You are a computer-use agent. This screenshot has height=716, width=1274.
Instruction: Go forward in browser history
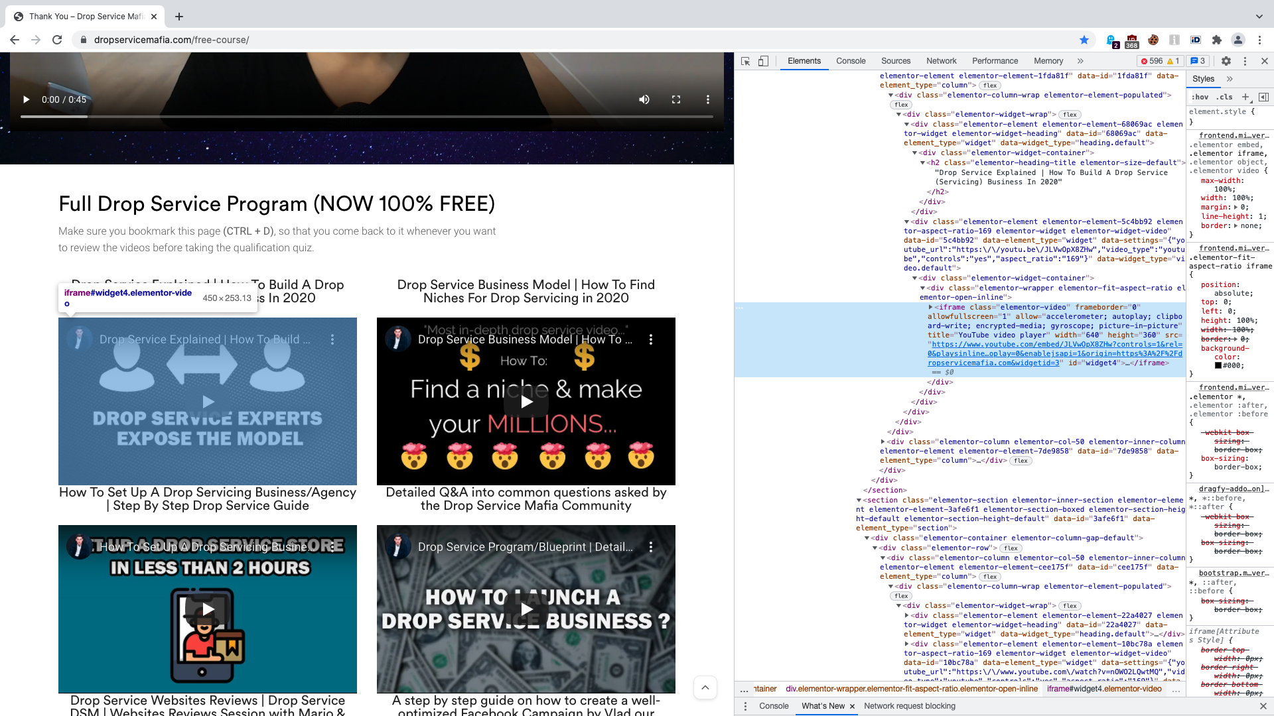tap(36, 40)
